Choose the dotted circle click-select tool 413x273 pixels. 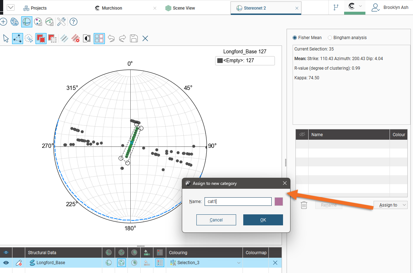click(x=29, y=38)
